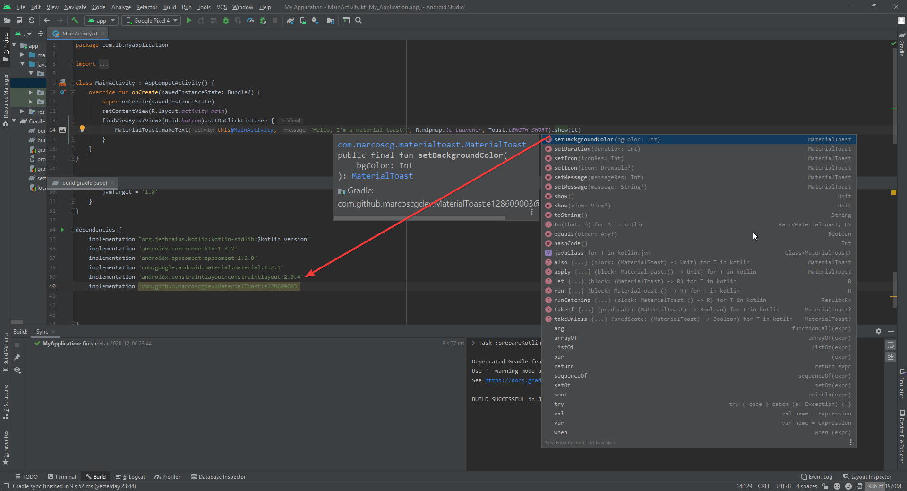
Task: Click the memory indicator showing 986 of 1970M
Action: click(x=884, y=486)
